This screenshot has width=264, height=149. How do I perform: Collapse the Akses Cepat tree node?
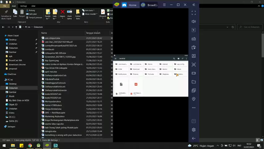pos(2,36)
